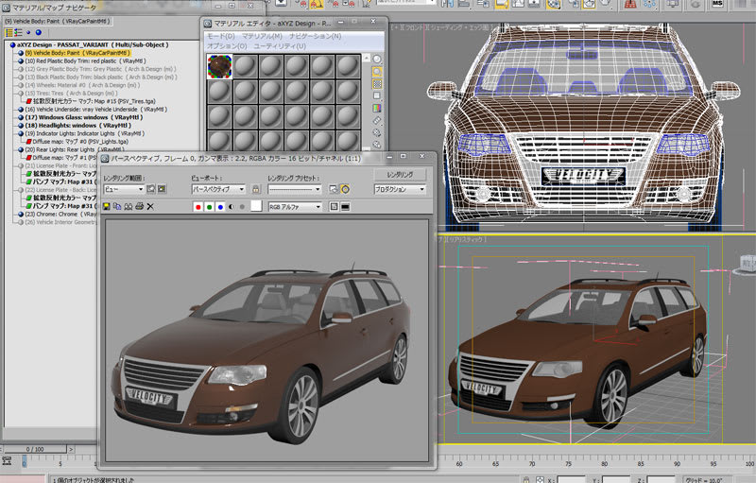Click the Sample UV Tiling icon
The height and width of the screenshot is (483, 756).
[x=376, y=95]
